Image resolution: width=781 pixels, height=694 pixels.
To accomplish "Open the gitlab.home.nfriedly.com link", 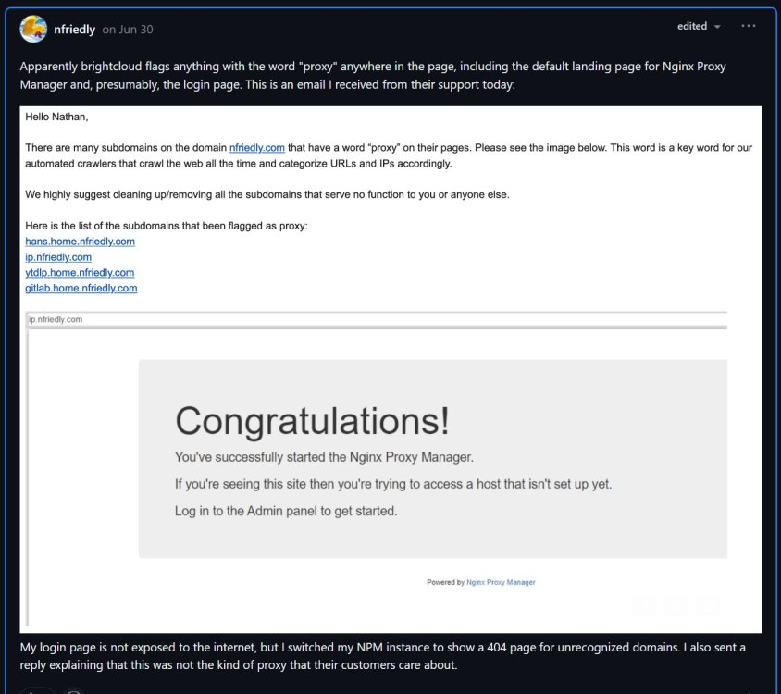I will [81, 288].
